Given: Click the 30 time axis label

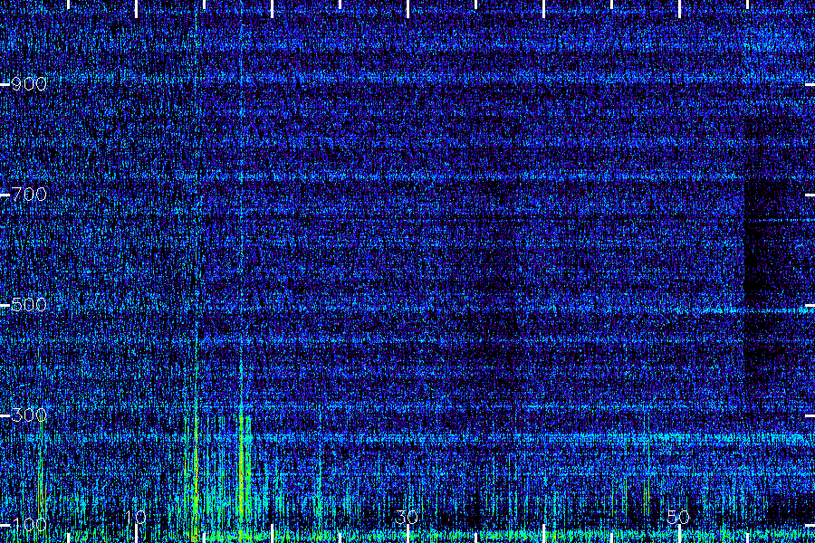Looking at the screenshot, I should (407, 517).
